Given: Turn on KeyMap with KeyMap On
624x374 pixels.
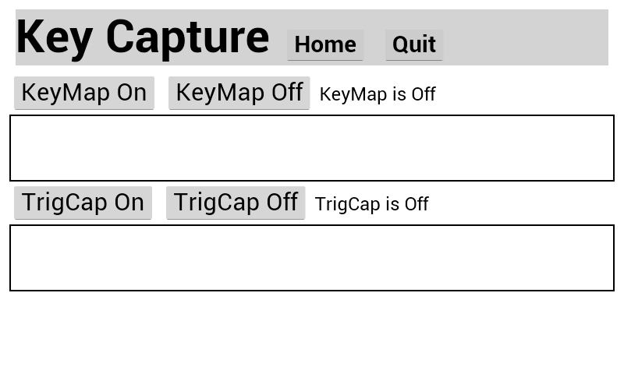Looking at the screenshot, I should pyautogui.click(x=84, y=93).
